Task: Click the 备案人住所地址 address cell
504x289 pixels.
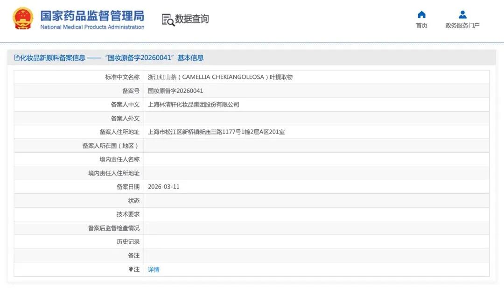Action: point(217,132)
